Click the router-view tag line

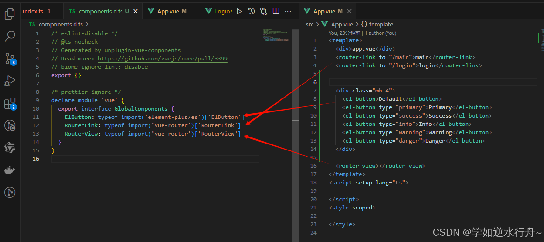coord(380,166)
